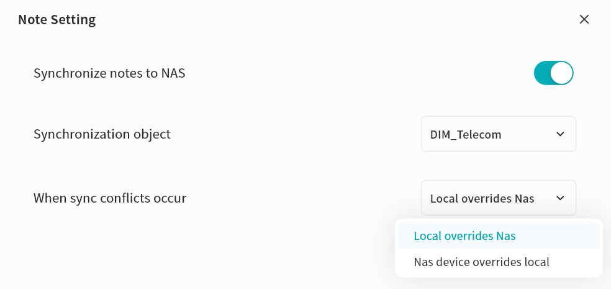Disable Synchronize notes to NAS switch
611x289 pixels.
[553, 73]
